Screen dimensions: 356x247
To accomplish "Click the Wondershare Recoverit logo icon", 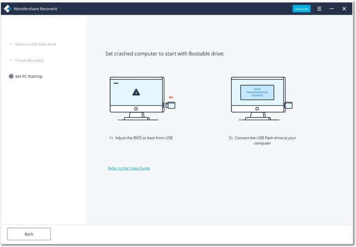I will 8,8.
